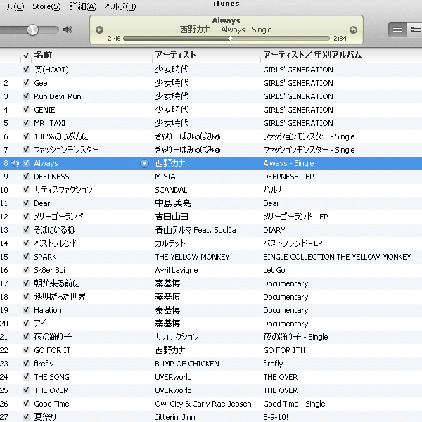Uncheck the Gee track checkbox

pyautogui.click(x=26, y=83)
